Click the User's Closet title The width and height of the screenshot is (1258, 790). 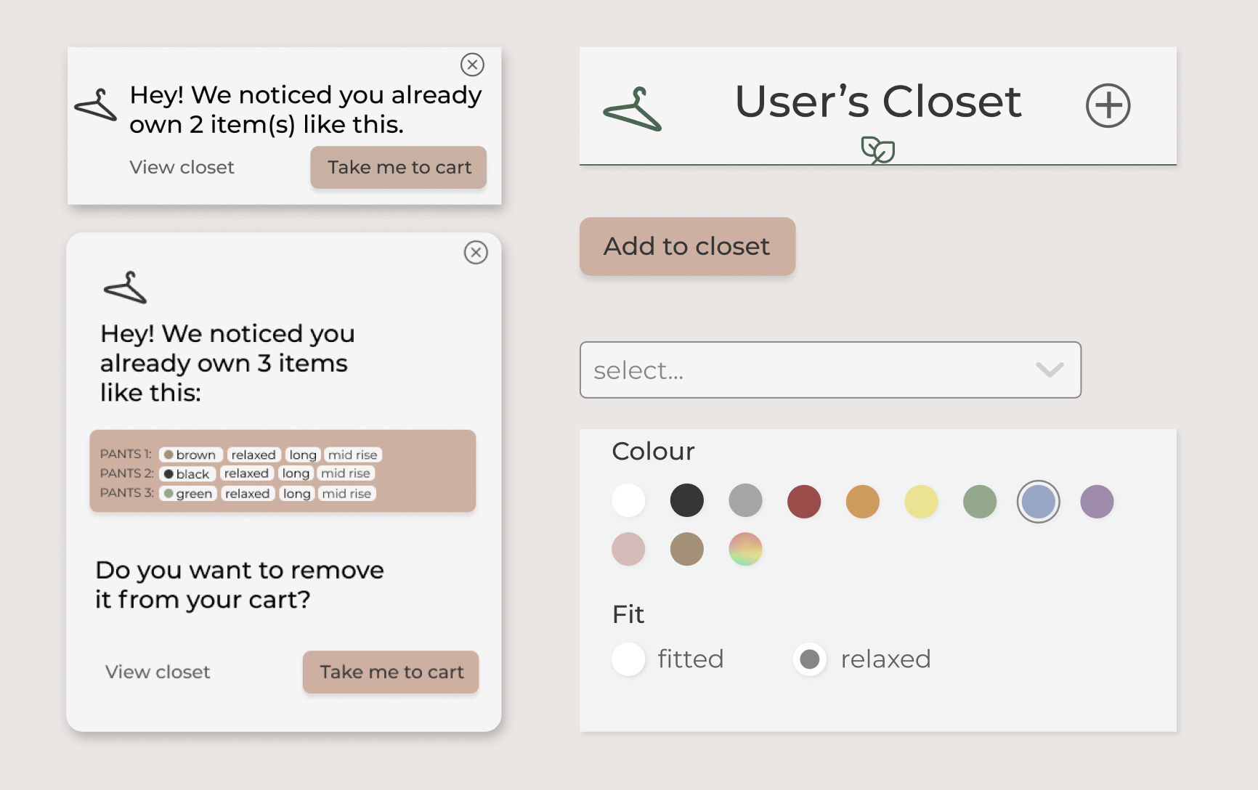coord(877,101)
